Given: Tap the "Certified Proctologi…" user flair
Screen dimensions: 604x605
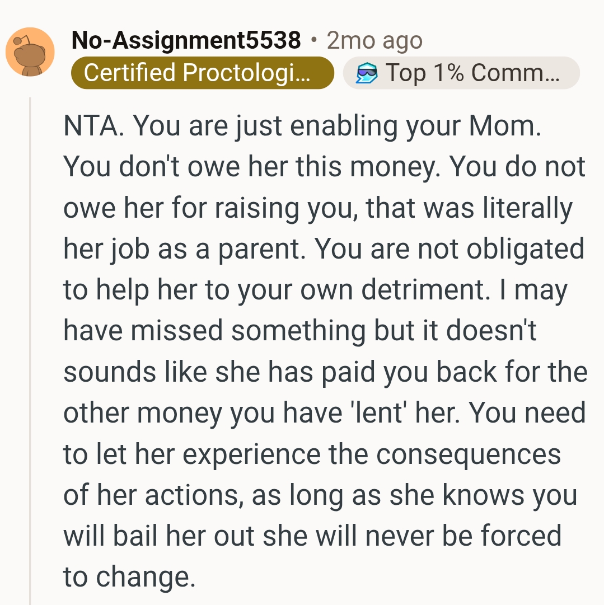Looking at the screenshot, I should coord(202,73).
